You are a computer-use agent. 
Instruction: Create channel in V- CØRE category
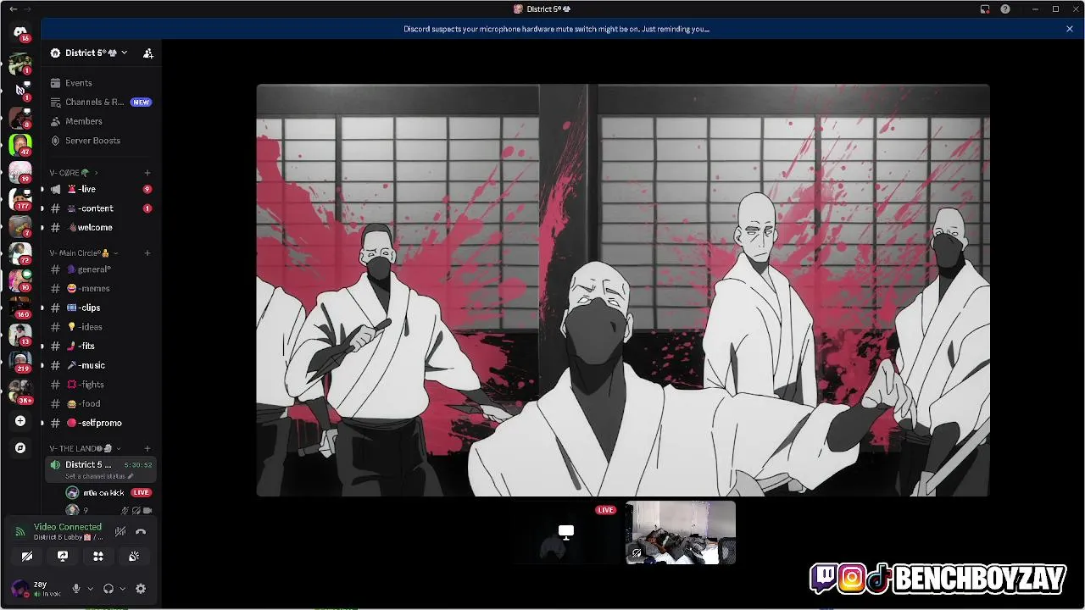coord(147,173)
